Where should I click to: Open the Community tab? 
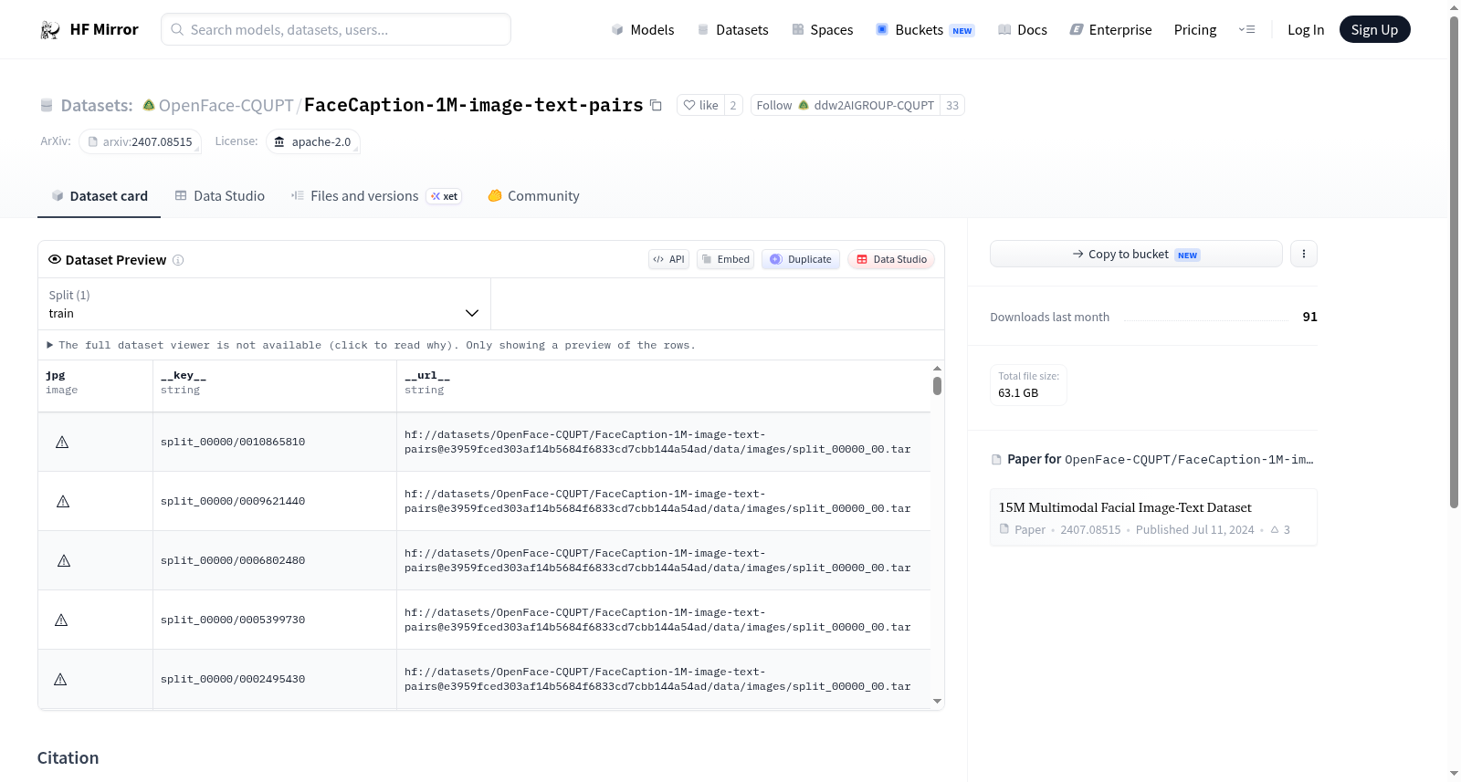533,196
